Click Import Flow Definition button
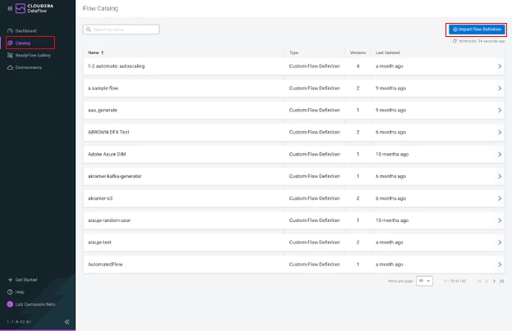Screen dimensions: 512x331 pyautogui.click(x=477, y=29)
